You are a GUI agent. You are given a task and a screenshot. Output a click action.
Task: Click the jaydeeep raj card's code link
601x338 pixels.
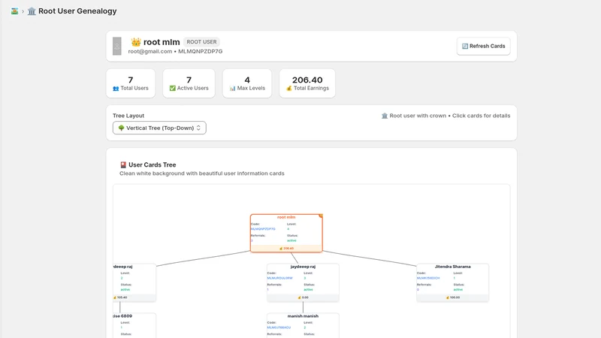279,278
